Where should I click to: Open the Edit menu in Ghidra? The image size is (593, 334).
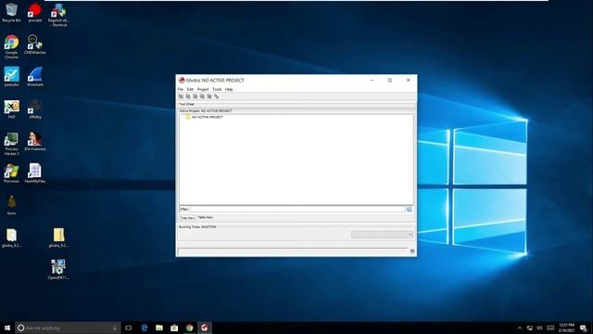coord(190,89)
